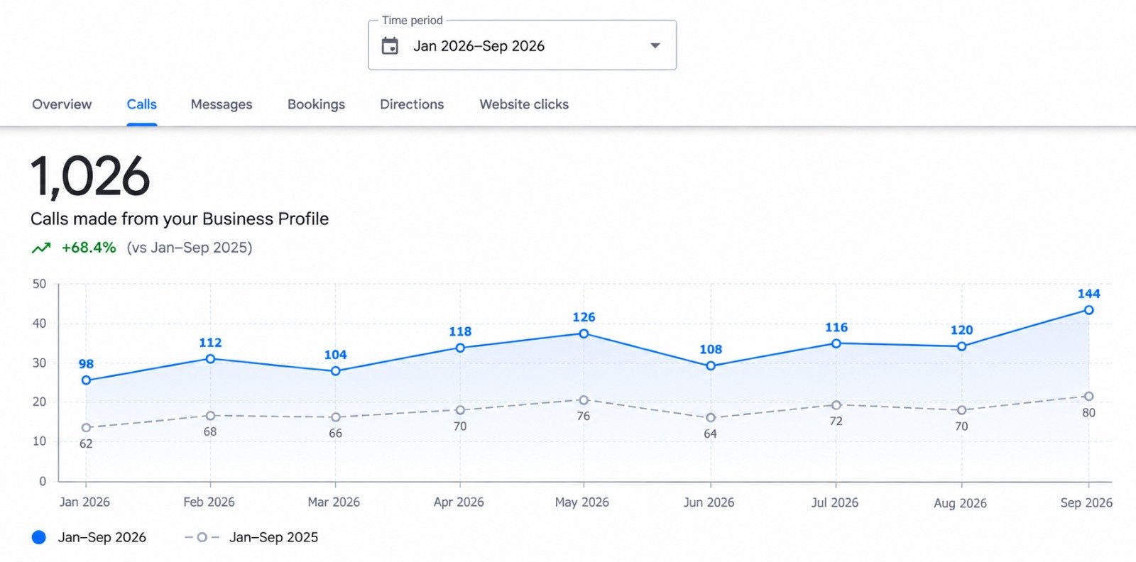The image size is (1136, 562).
Task: Click the "May 2026" x-axis label
Action: click(582, 502)
